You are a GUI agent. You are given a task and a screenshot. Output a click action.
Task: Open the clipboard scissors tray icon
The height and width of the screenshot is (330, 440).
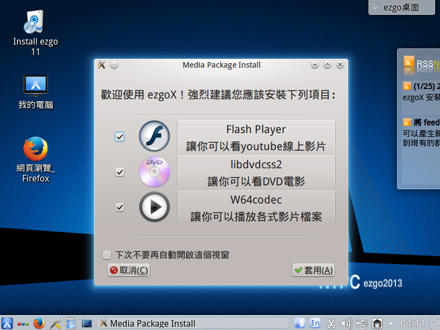tap(331, 323)
